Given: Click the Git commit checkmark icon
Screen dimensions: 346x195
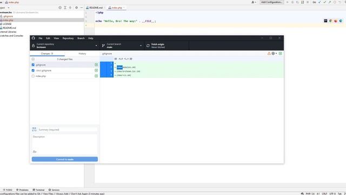Looking at the screenshot, I should (324, 2).
